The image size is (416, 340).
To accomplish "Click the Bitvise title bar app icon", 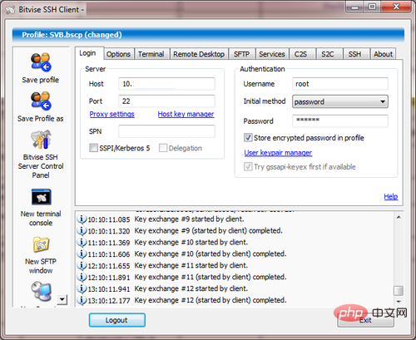I will click(10, 10).
